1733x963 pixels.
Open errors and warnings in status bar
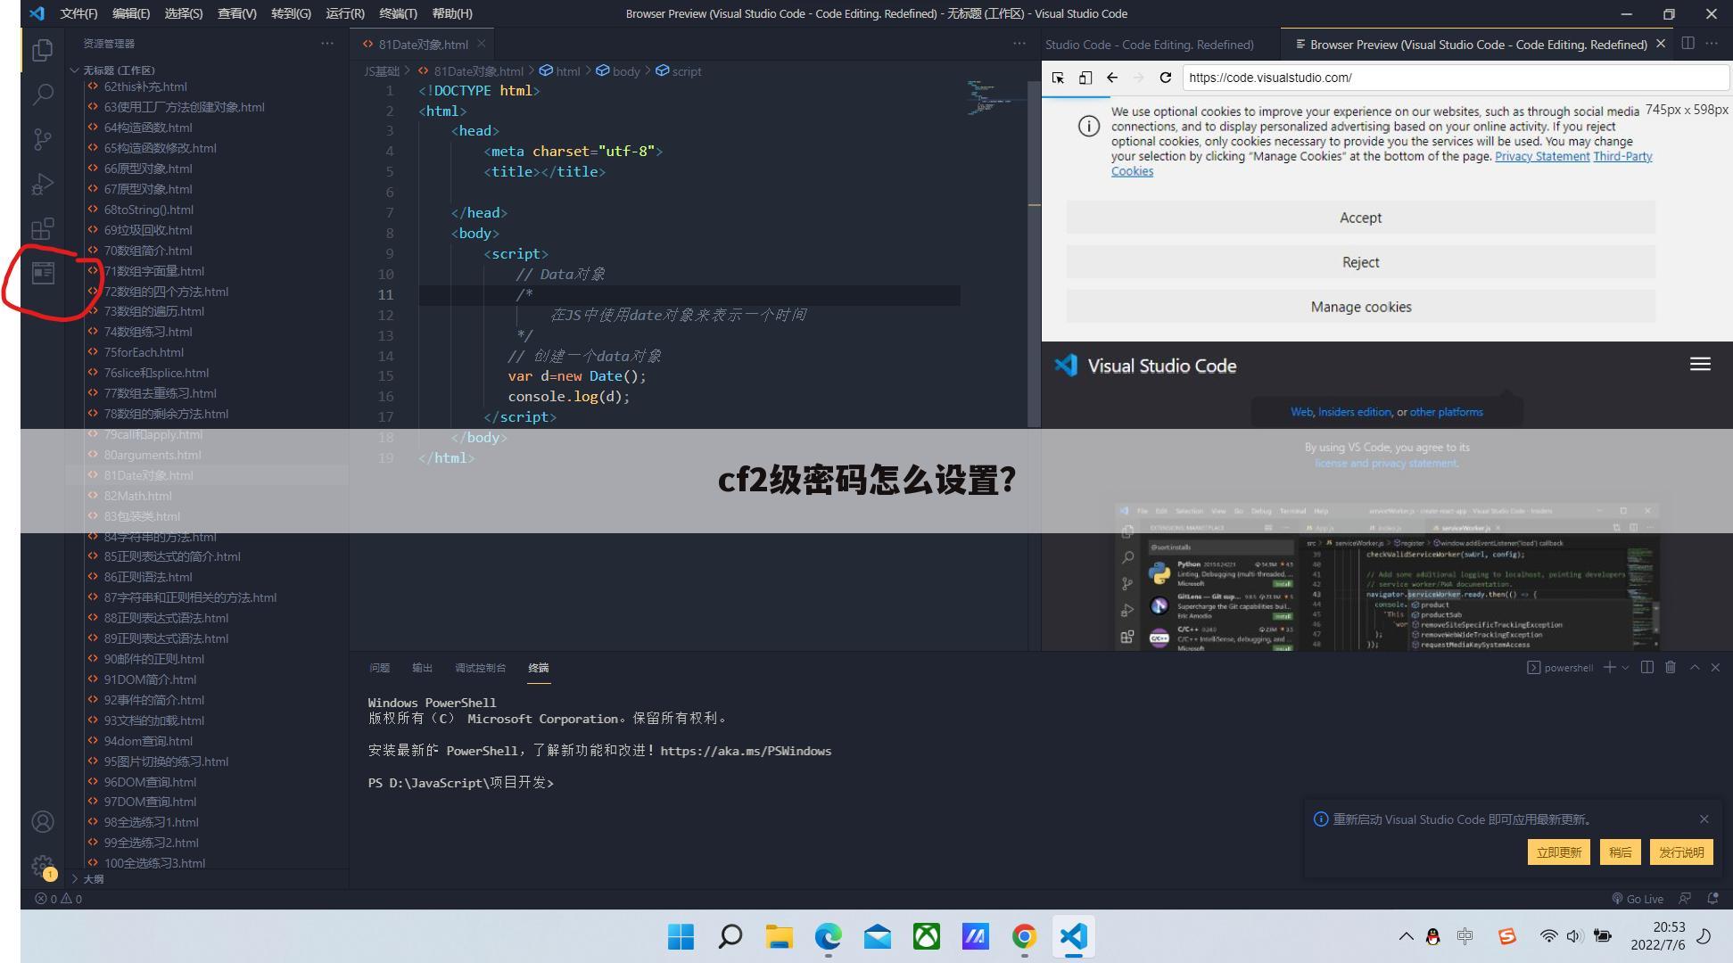[x=58, y=899]
